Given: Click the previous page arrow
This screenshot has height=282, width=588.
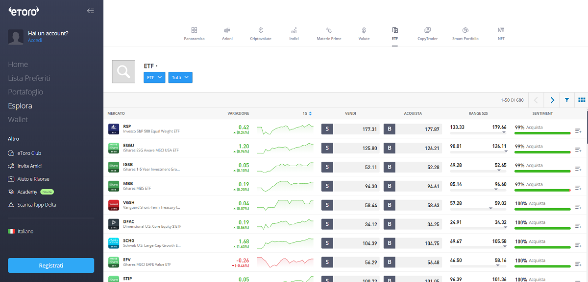Looking at the screenshot, I should 536,100.
